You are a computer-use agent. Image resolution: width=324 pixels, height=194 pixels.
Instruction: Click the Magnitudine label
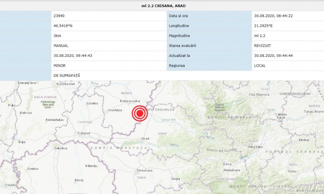[179, 36]
